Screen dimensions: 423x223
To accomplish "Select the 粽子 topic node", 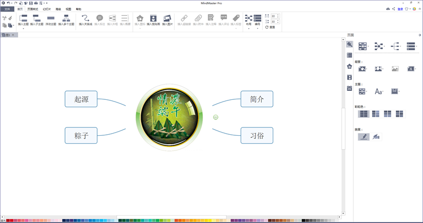I will tap(81, 135).
